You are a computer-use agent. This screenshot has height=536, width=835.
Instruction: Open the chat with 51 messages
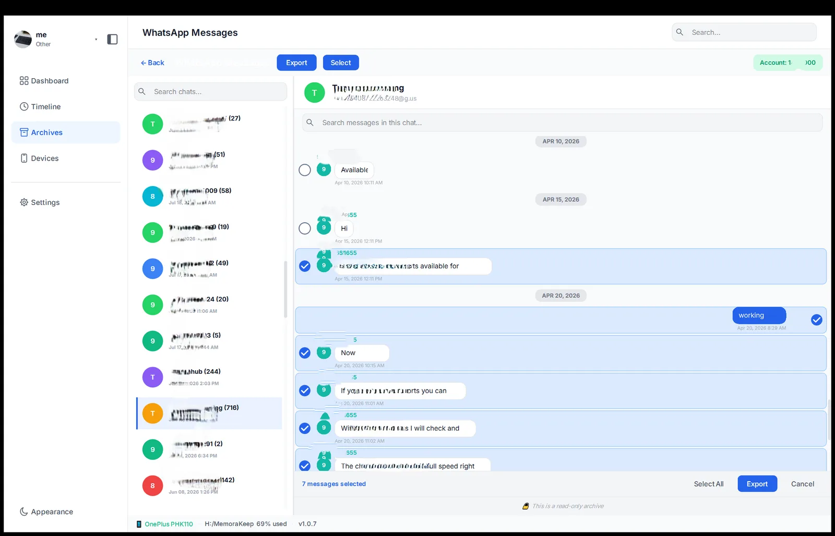tap(209, 160)
